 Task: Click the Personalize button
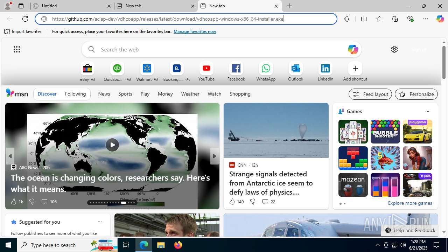[x=416, y=94]
